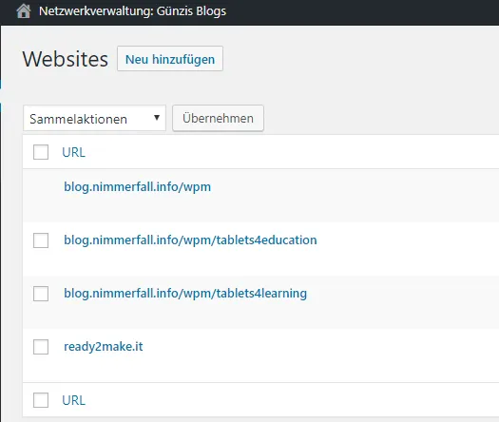Check the tablets4learning site checkbox

click(x=41, y=294)
